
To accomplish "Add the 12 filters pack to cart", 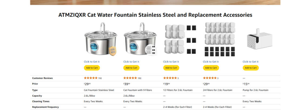I will (171, 68).
